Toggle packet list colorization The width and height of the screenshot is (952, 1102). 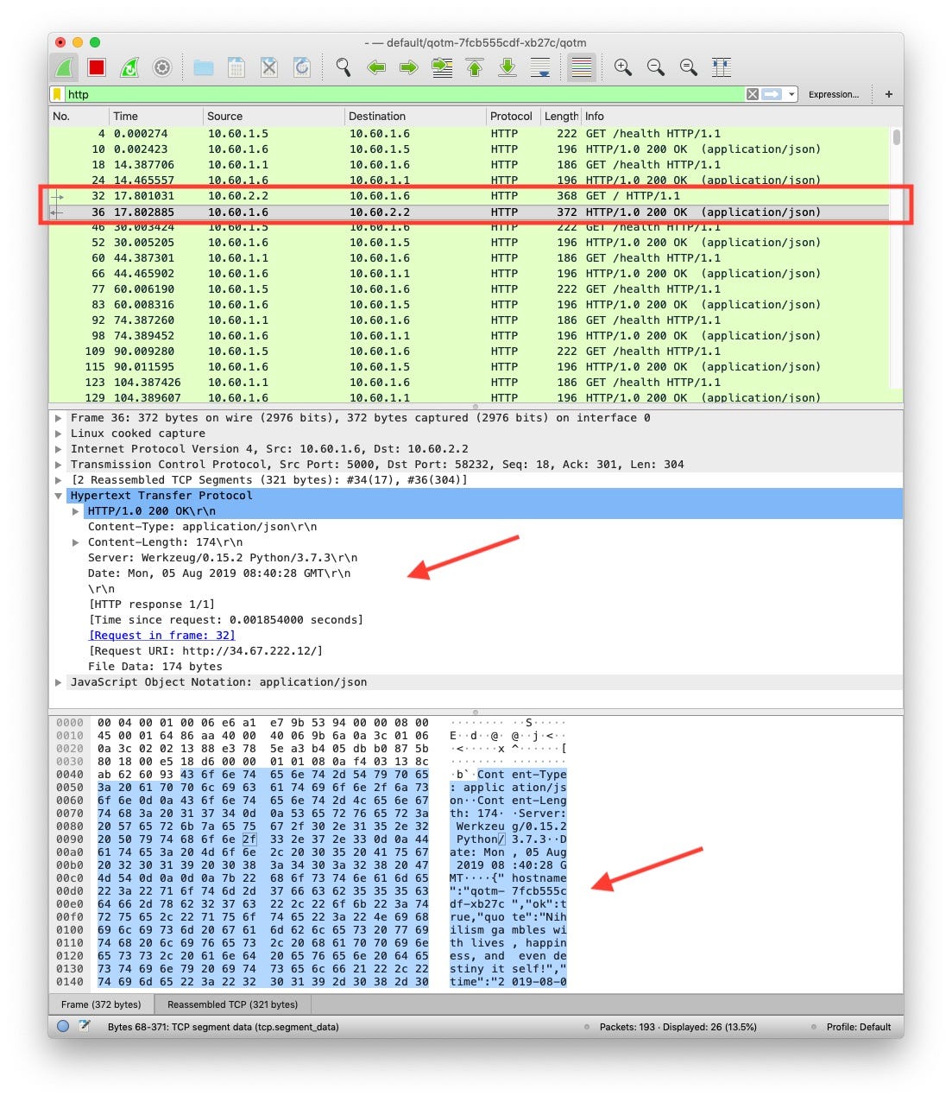582,67
